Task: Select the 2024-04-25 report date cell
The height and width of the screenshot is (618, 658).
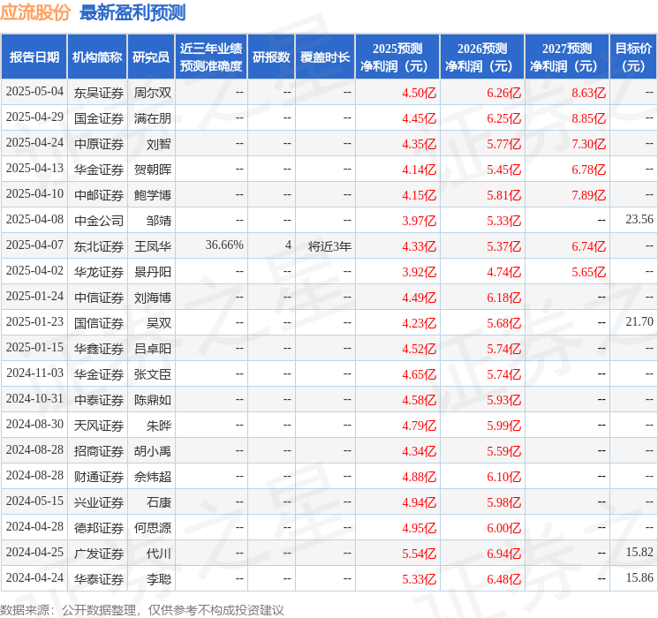Action: pos(34,554)
